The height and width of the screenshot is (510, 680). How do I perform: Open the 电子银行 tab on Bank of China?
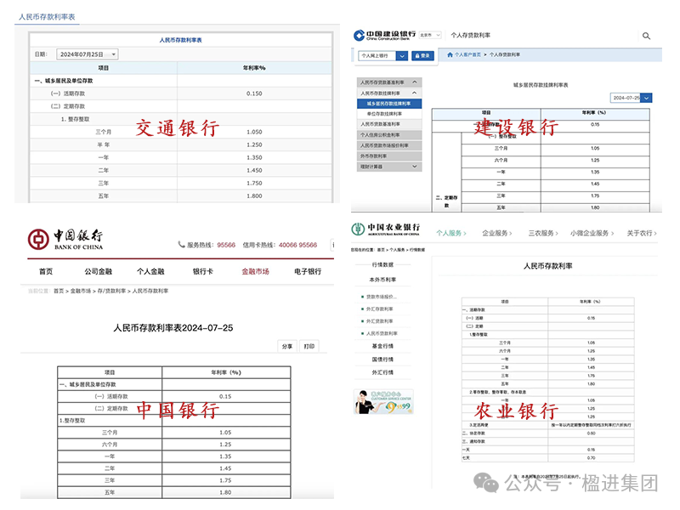click(308, 271)
